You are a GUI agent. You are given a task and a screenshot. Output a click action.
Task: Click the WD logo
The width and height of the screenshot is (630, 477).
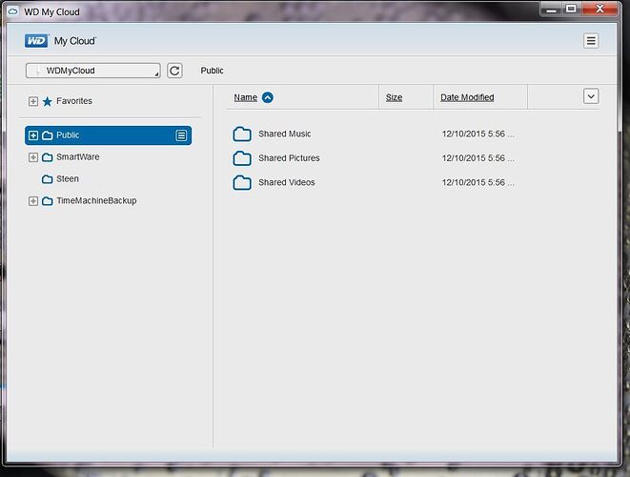(36, 41)
